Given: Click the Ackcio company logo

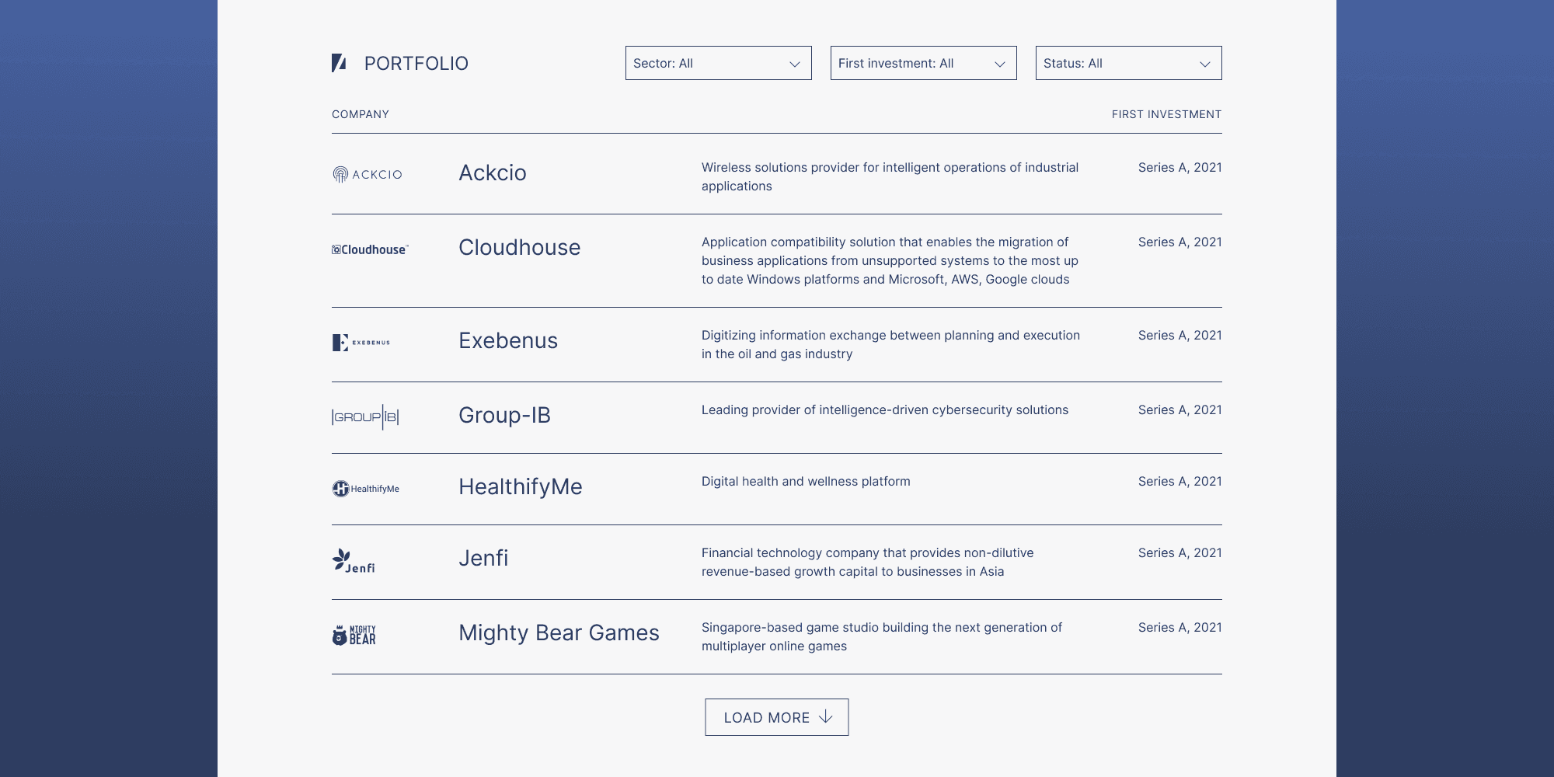Looking at the screenshot, I should coord(368,174).
